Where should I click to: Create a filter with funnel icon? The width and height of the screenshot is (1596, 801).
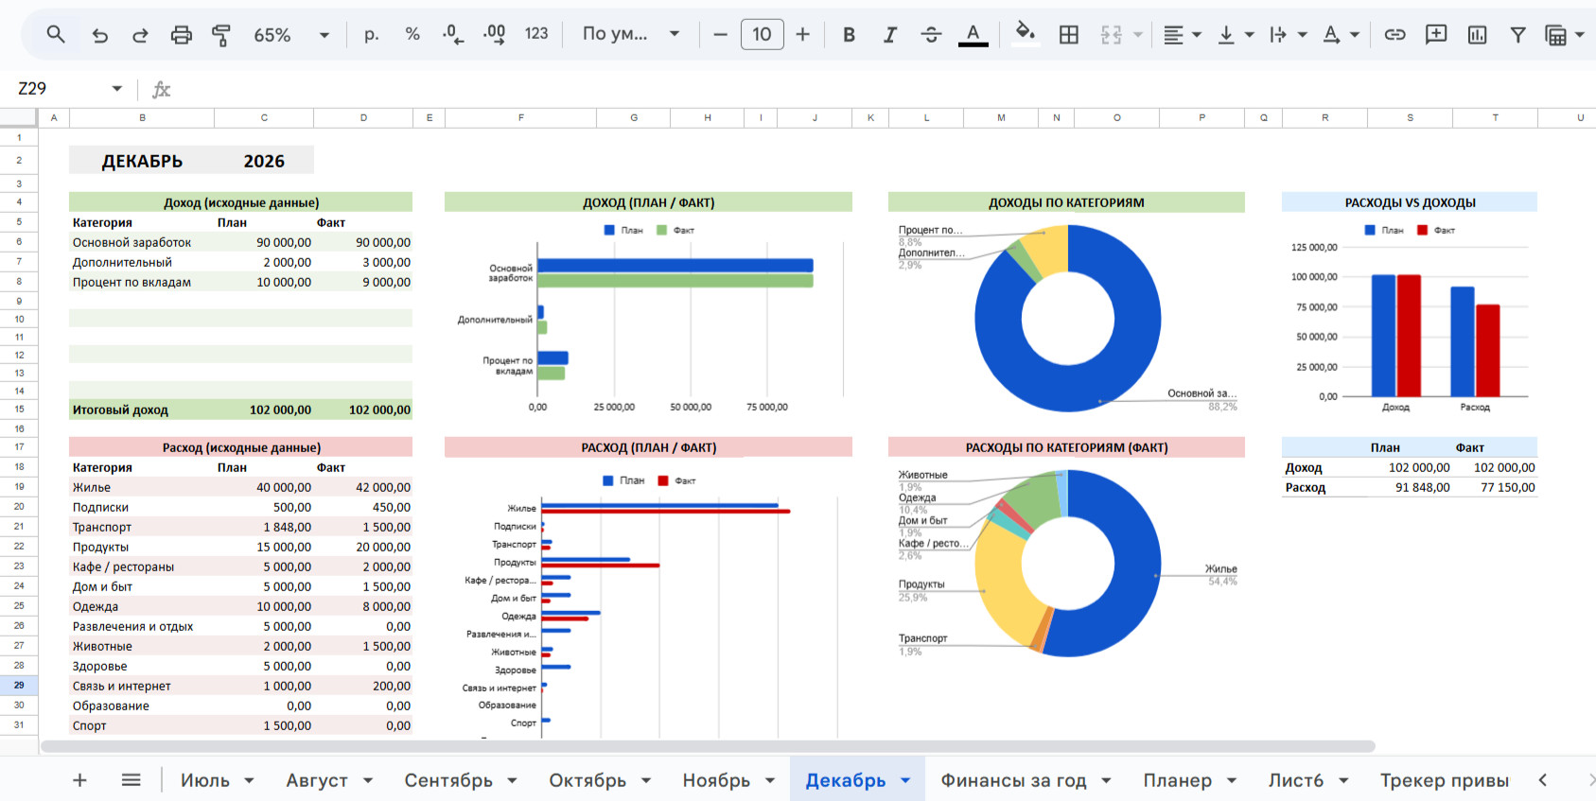1517,35
